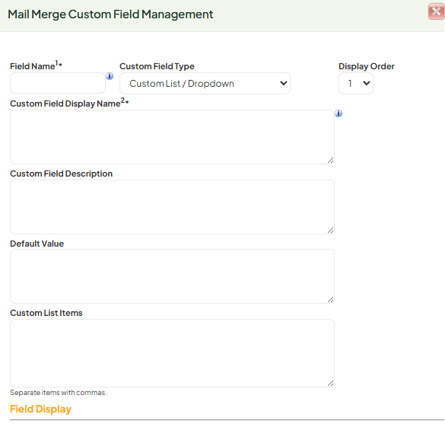Click inside the Custom Field Description textarea
Viewport: 445px width, 427px height.
click(x=172, y=207)
